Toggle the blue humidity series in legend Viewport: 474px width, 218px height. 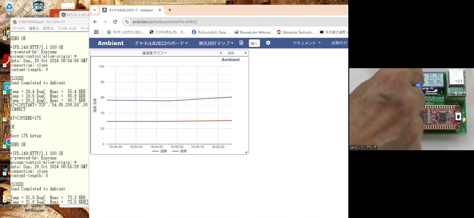coord(179,151)
